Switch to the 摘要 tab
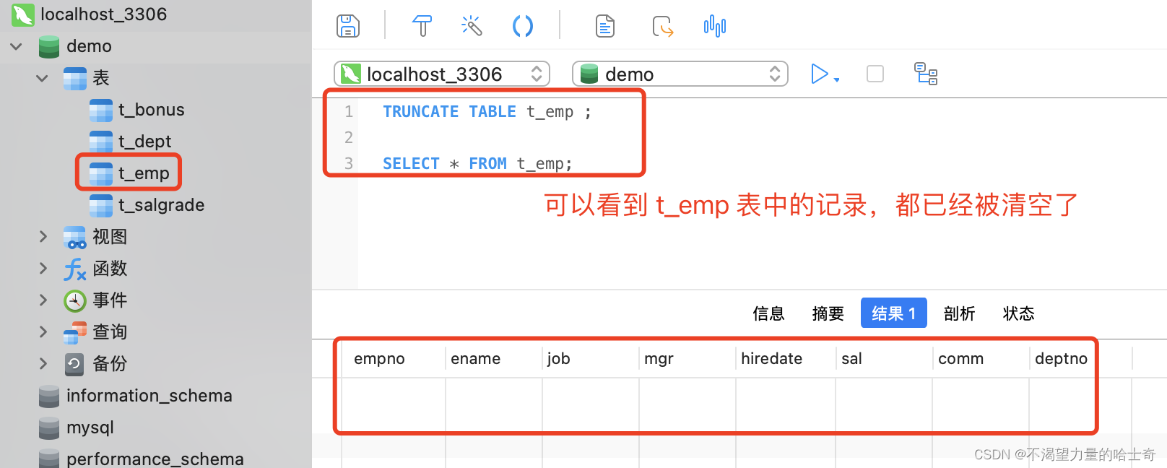1167x468 pixels. [828, 313]
